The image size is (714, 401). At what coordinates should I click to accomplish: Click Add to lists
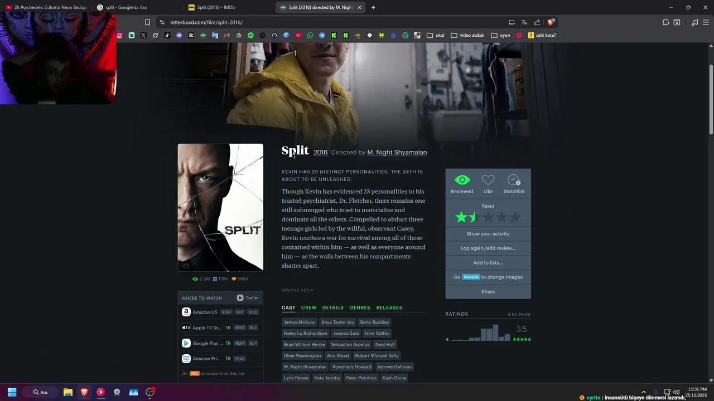click(x=488, y=263)
